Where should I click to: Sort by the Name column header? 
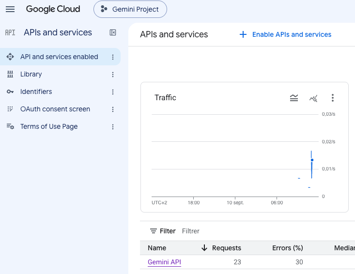(x=157, y=248)
